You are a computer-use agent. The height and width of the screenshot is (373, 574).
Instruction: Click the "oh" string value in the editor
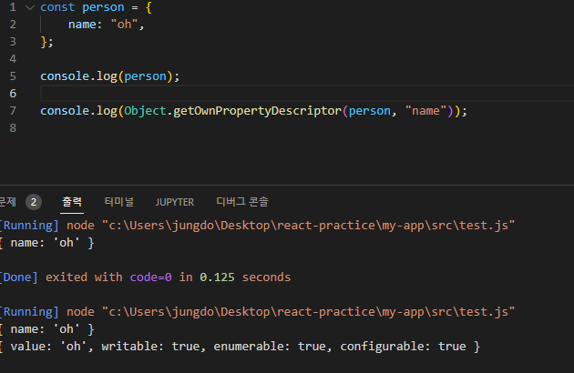pos(124,25)
